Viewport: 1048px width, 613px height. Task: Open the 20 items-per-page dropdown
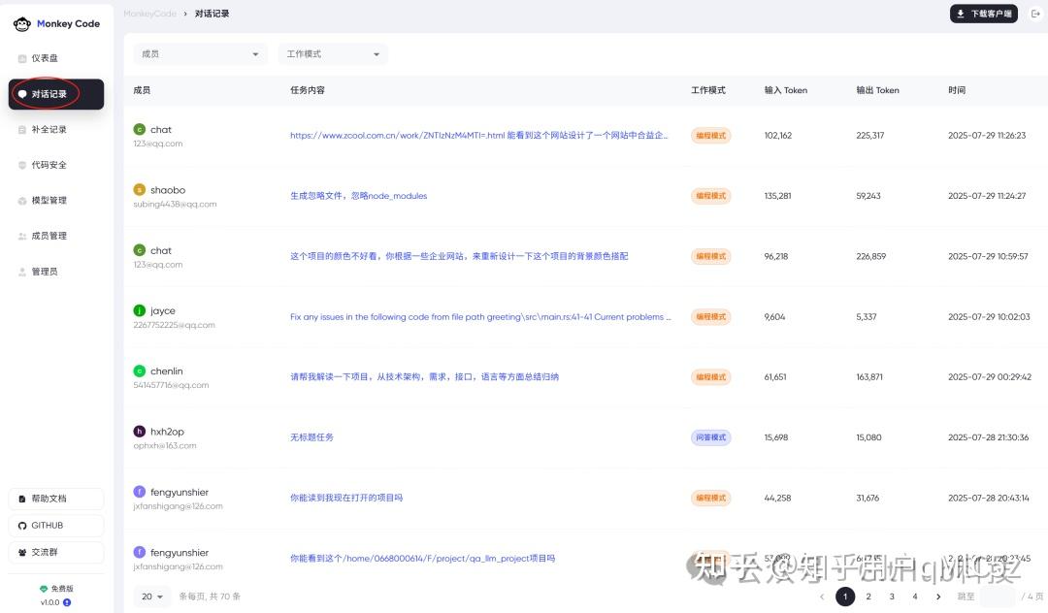(x=151, y=597)
